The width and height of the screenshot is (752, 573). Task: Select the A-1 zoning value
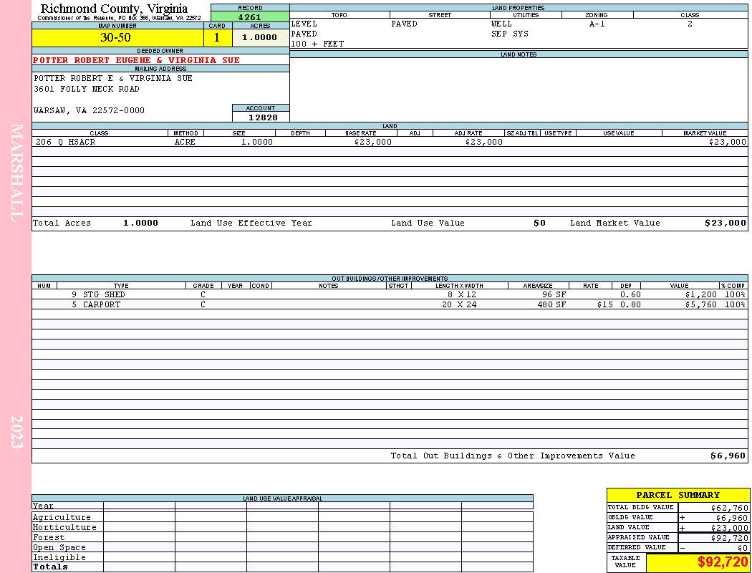tap(597, 24)
